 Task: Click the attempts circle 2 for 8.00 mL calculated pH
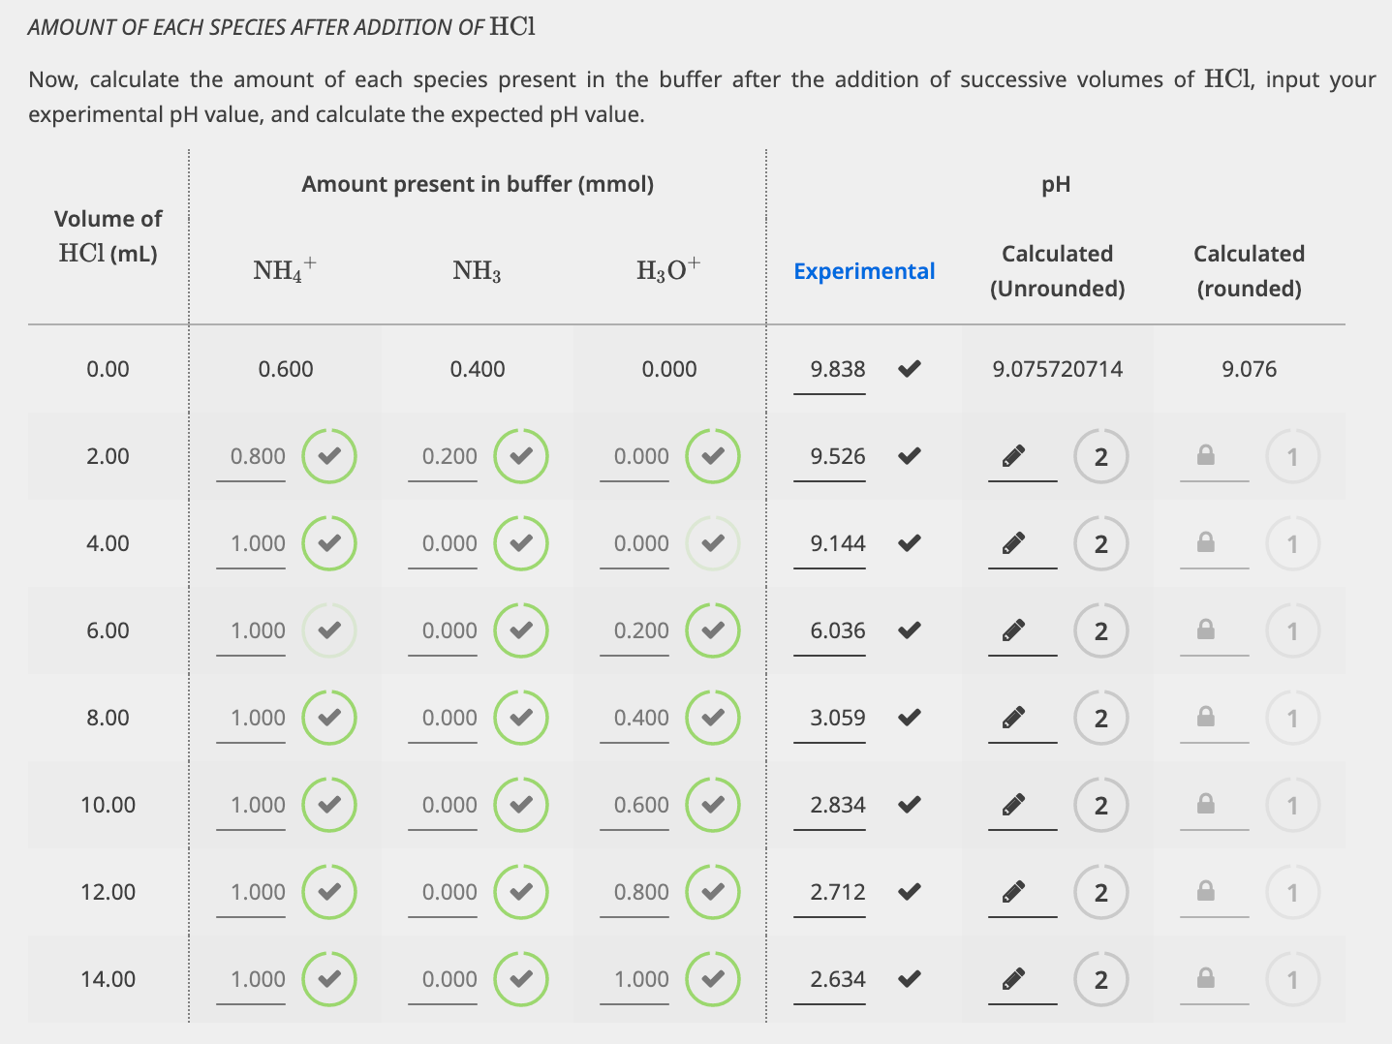click(x=1100, y=717)
